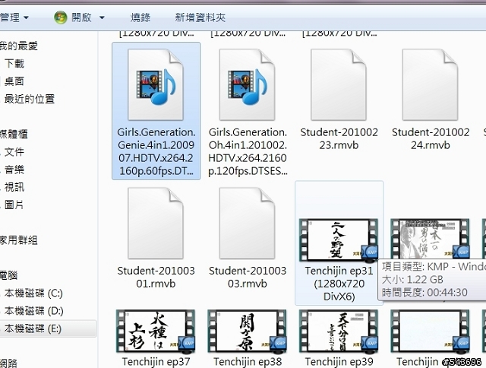Select Tenchijin ep31 video thumbnail

pos(339,240)
